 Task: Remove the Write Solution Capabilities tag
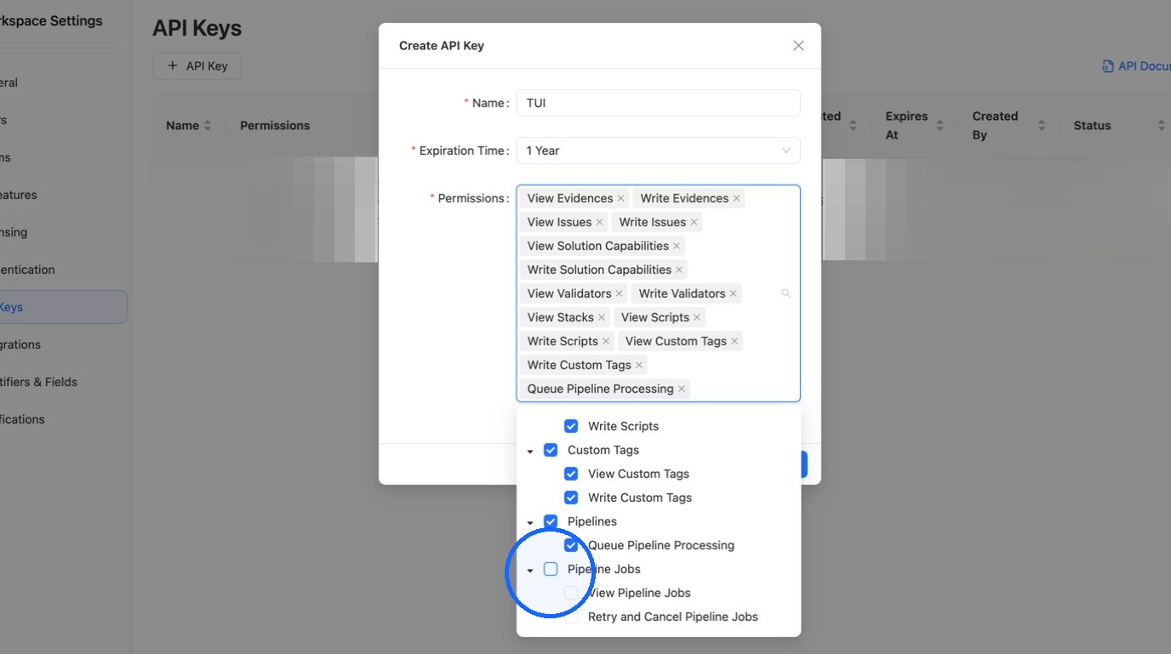679,270
